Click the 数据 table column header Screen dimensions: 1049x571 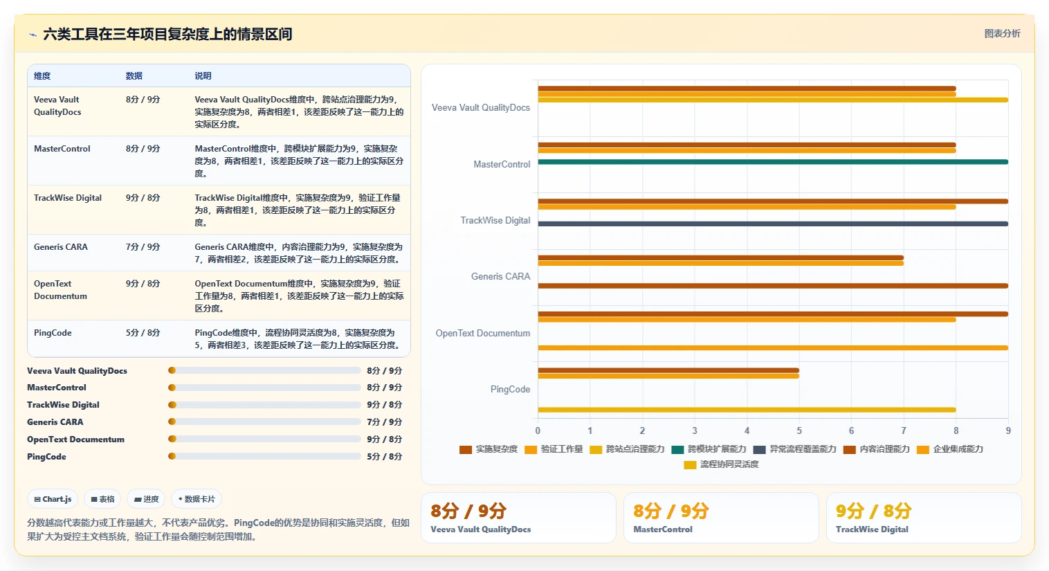pyautogui.click(x=134, y=76)
